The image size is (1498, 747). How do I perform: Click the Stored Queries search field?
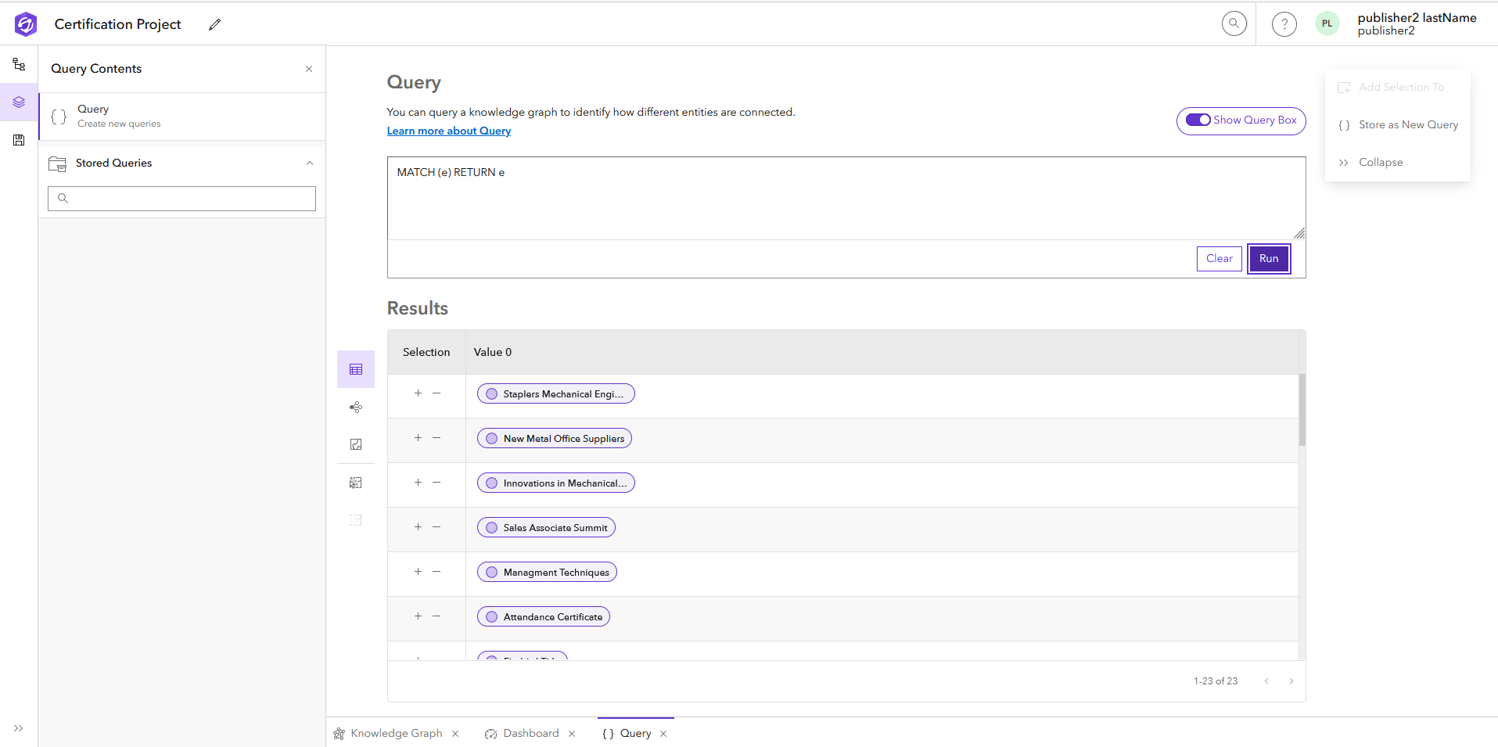[x=181, y=198]
